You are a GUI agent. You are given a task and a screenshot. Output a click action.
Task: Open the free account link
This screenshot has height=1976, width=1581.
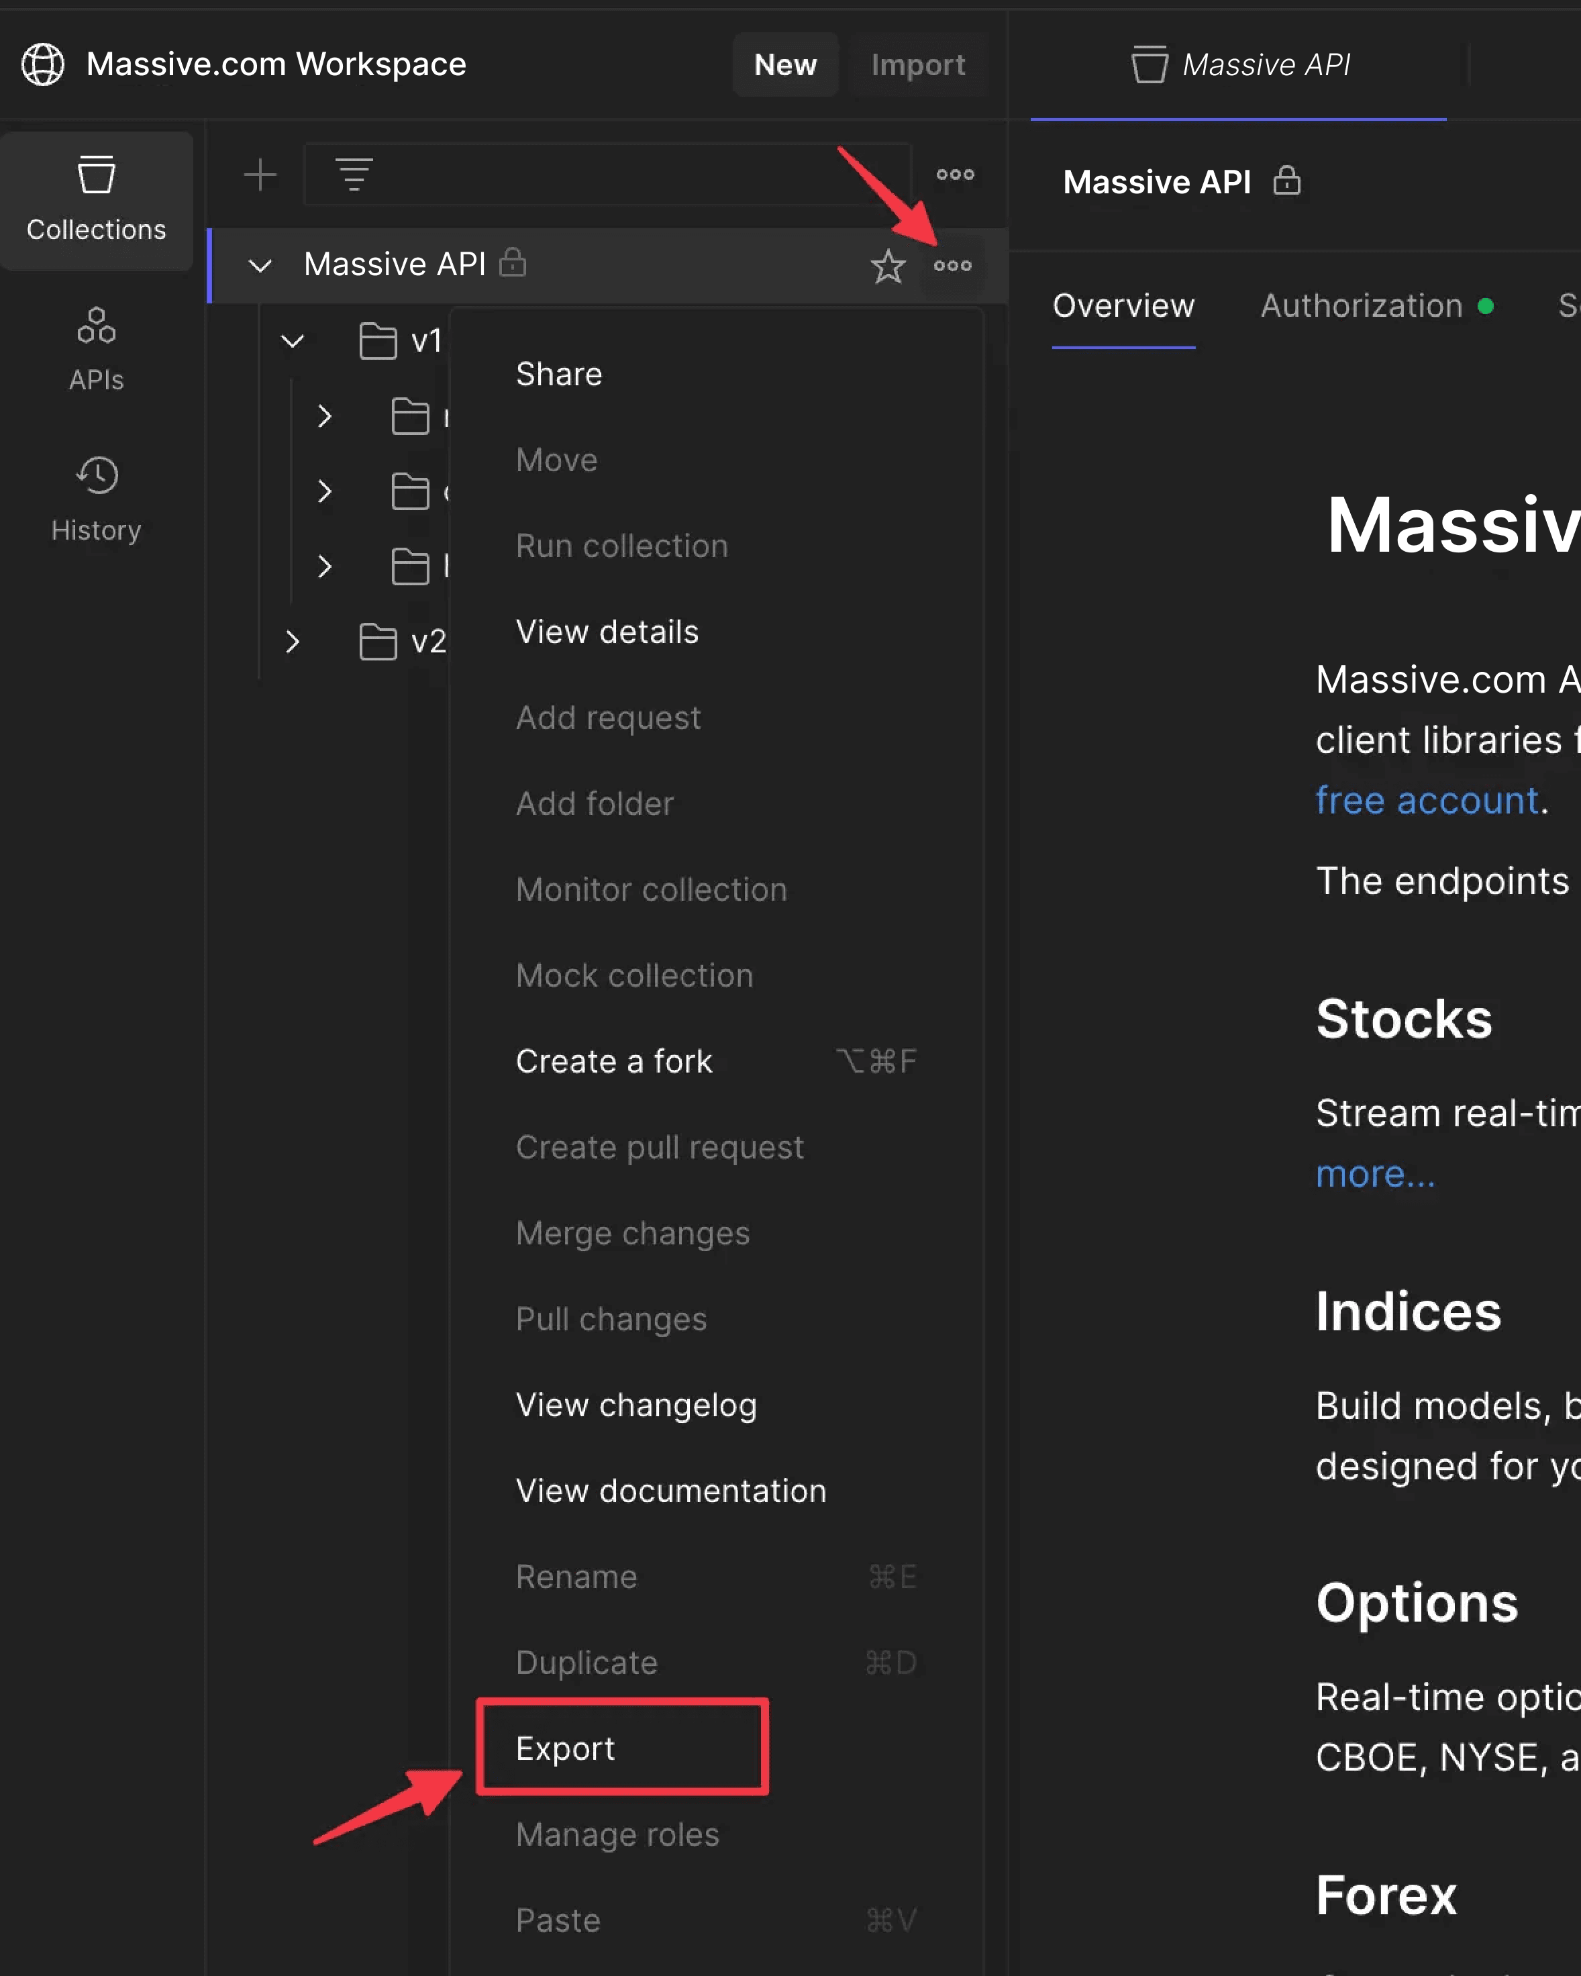click(1426, 800)
